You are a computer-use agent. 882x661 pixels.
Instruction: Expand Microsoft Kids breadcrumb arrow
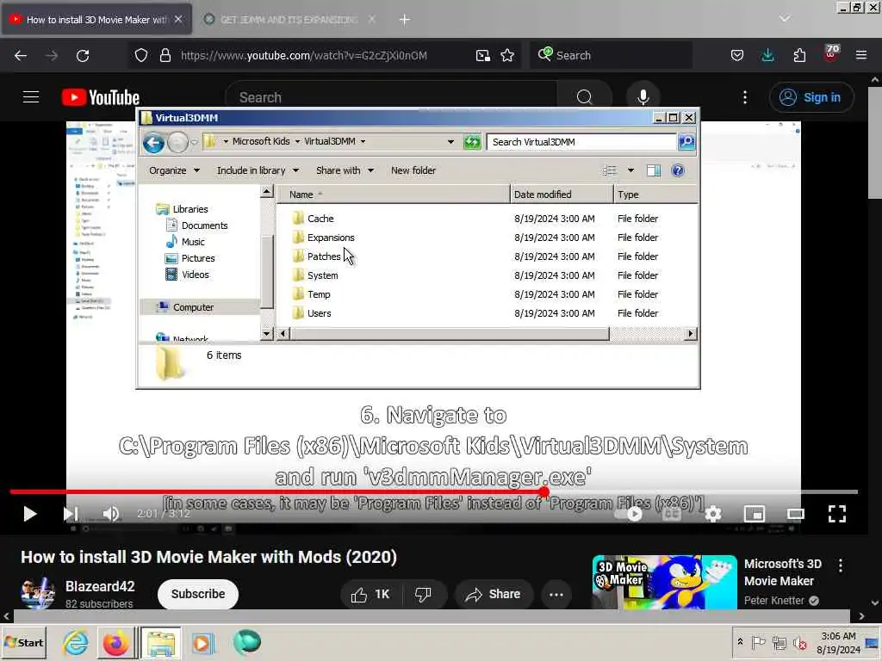(297, 142)
